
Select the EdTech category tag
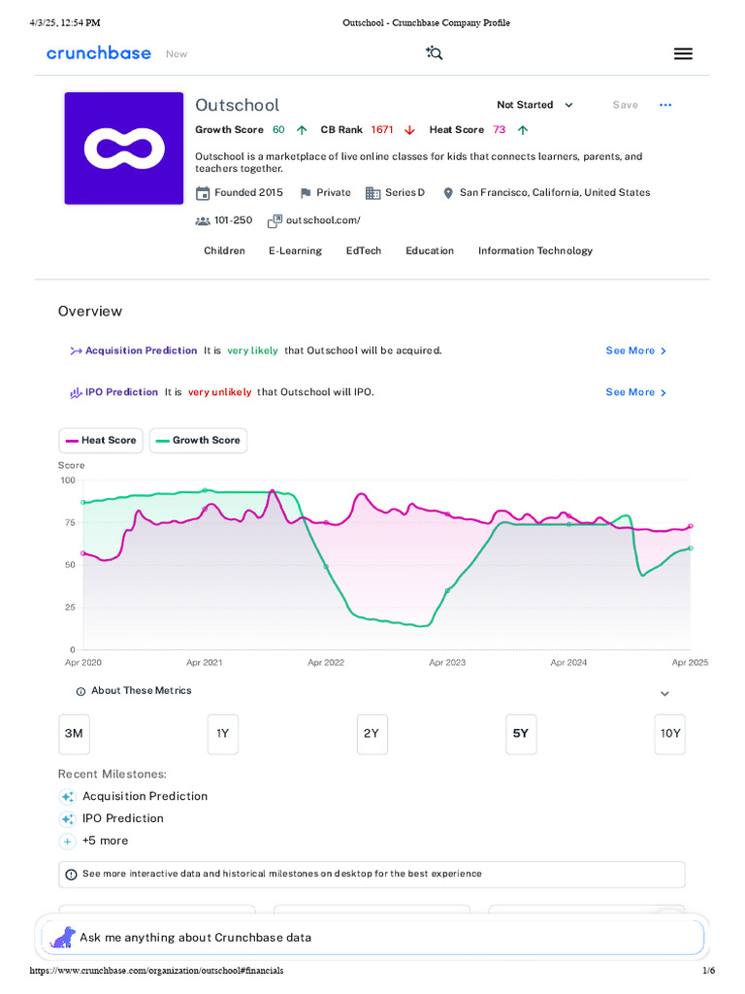(x=364, y=251)
